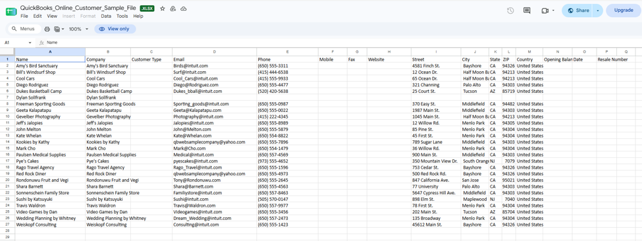Select city cell Maplewood
The image size is (642, 241).
(x=475, y=200)
